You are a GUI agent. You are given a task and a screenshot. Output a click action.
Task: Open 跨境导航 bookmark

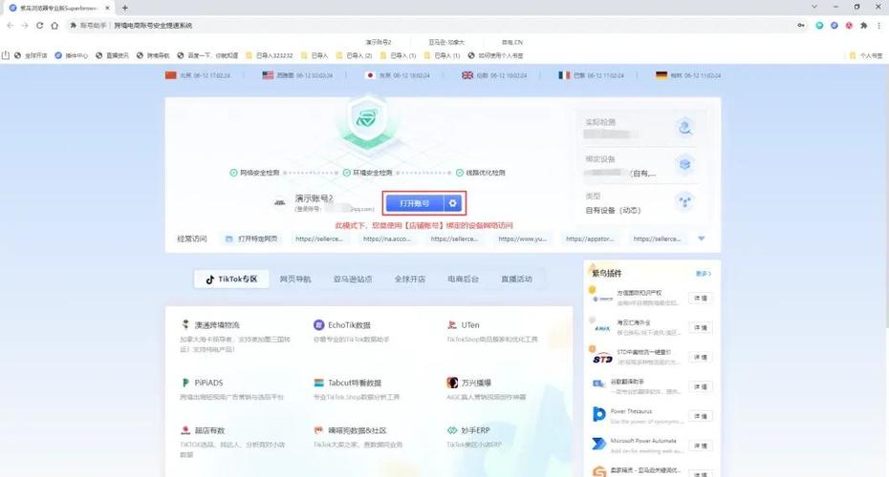click(153, 55)
